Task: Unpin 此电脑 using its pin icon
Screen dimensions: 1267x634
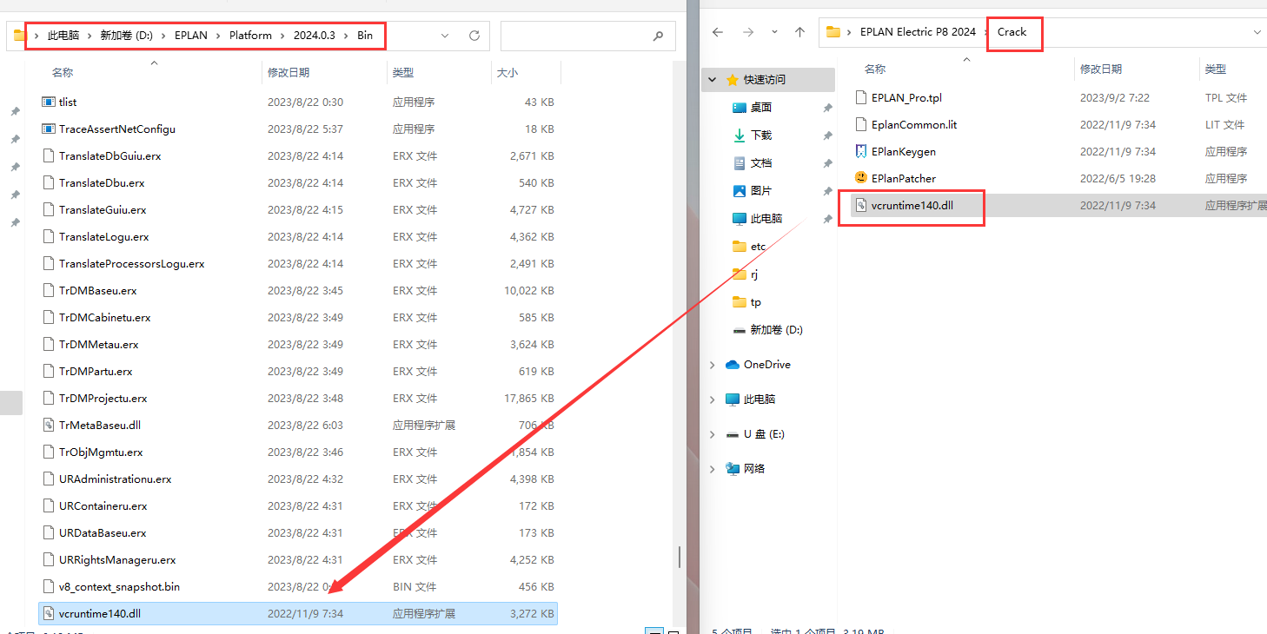Action: click(x=826, y=218)
